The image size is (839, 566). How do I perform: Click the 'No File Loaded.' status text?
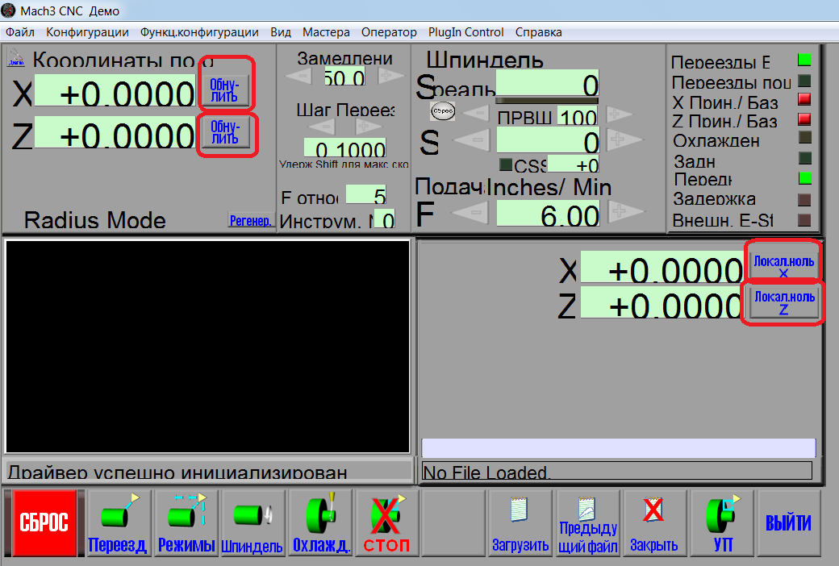pyautogui.click(x=486, y=472)
